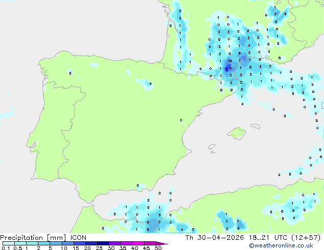Click the 'ICON' model name label
Image resolution: width=324 pixels, height=250 pixels.
[78, 238]
